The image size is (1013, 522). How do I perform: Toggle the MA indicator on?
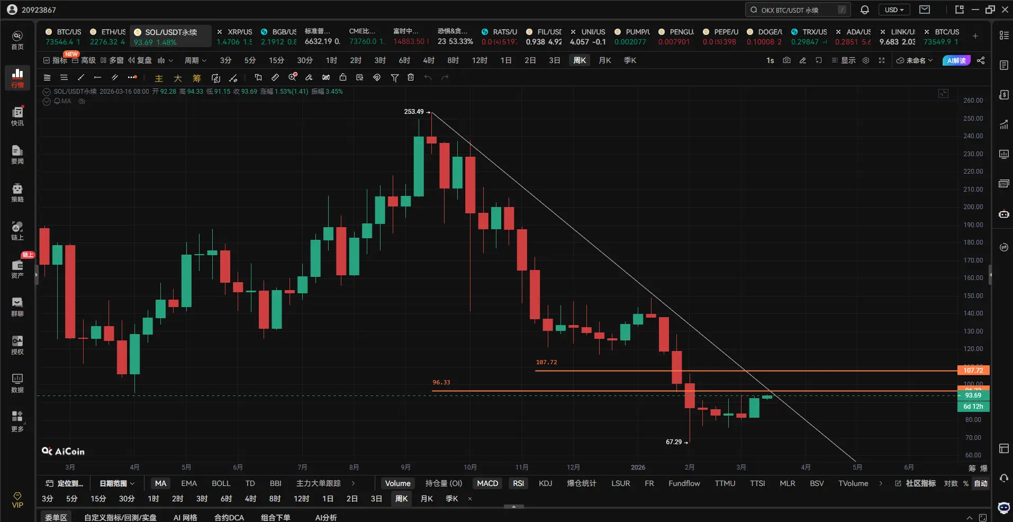[x=160, y=483]
